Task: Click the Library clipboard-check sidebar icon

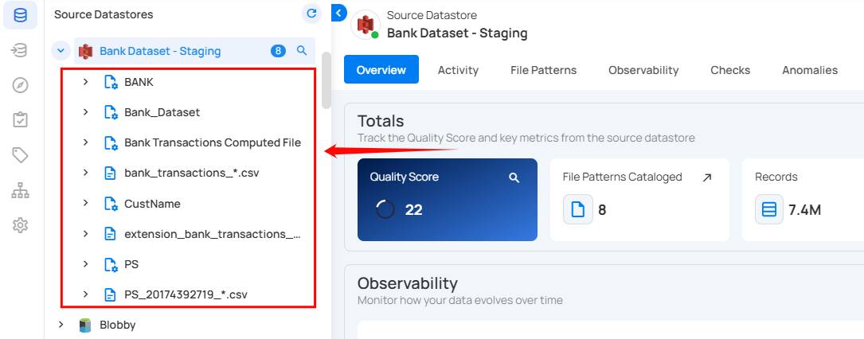Action: (x=20, y=120)
